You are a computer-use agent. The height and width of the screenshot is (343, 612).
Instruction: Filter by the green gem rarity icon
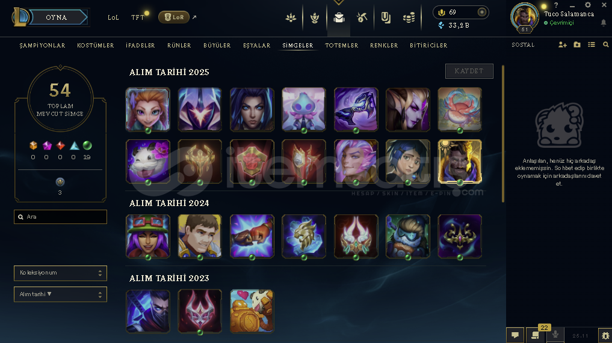pos(87,146)
